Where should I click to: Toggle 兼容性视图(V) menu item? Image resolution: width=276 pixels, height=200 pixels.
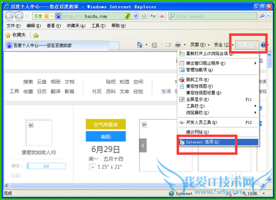(x=218, y=86)
